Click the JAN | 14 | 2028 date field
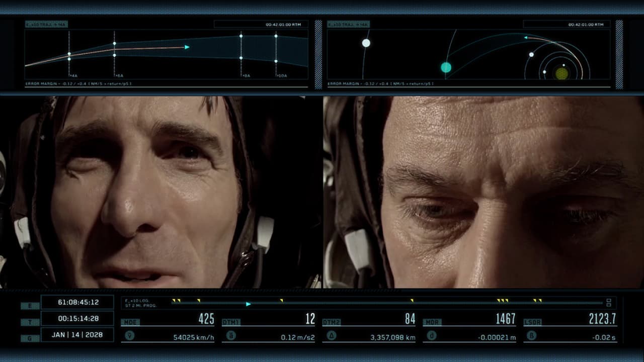 coord(78,335)
